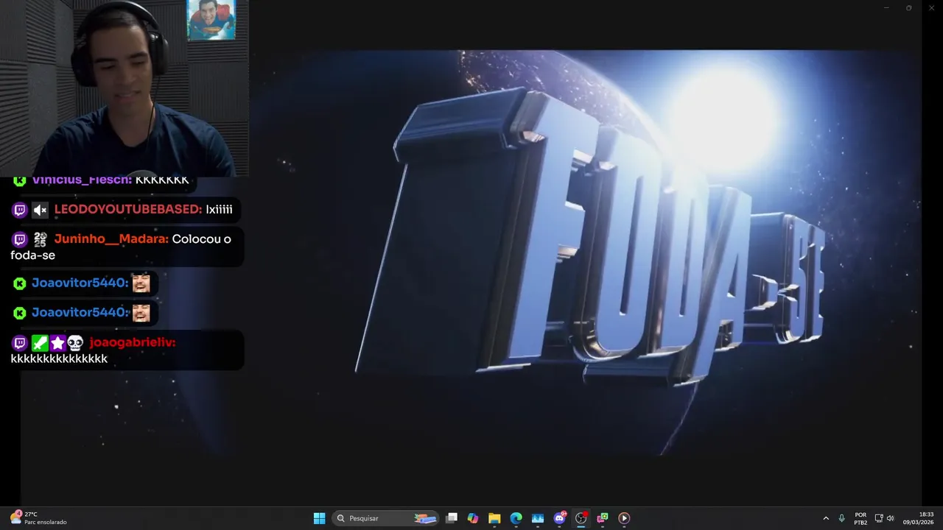
Task: Open the volume tray icon
Action: pyautogui.click(x=890, y=518)
